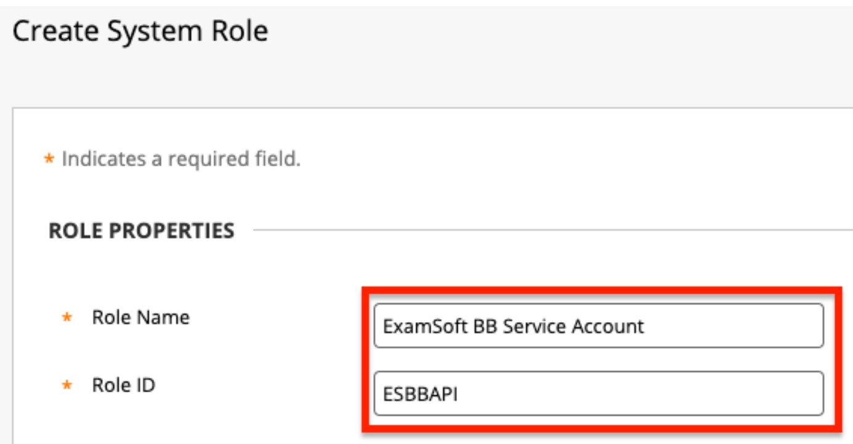Click the Role ID input field
The width and height of the screenshot is (853, 444).
pyautogui.click(x=597, y=393)
